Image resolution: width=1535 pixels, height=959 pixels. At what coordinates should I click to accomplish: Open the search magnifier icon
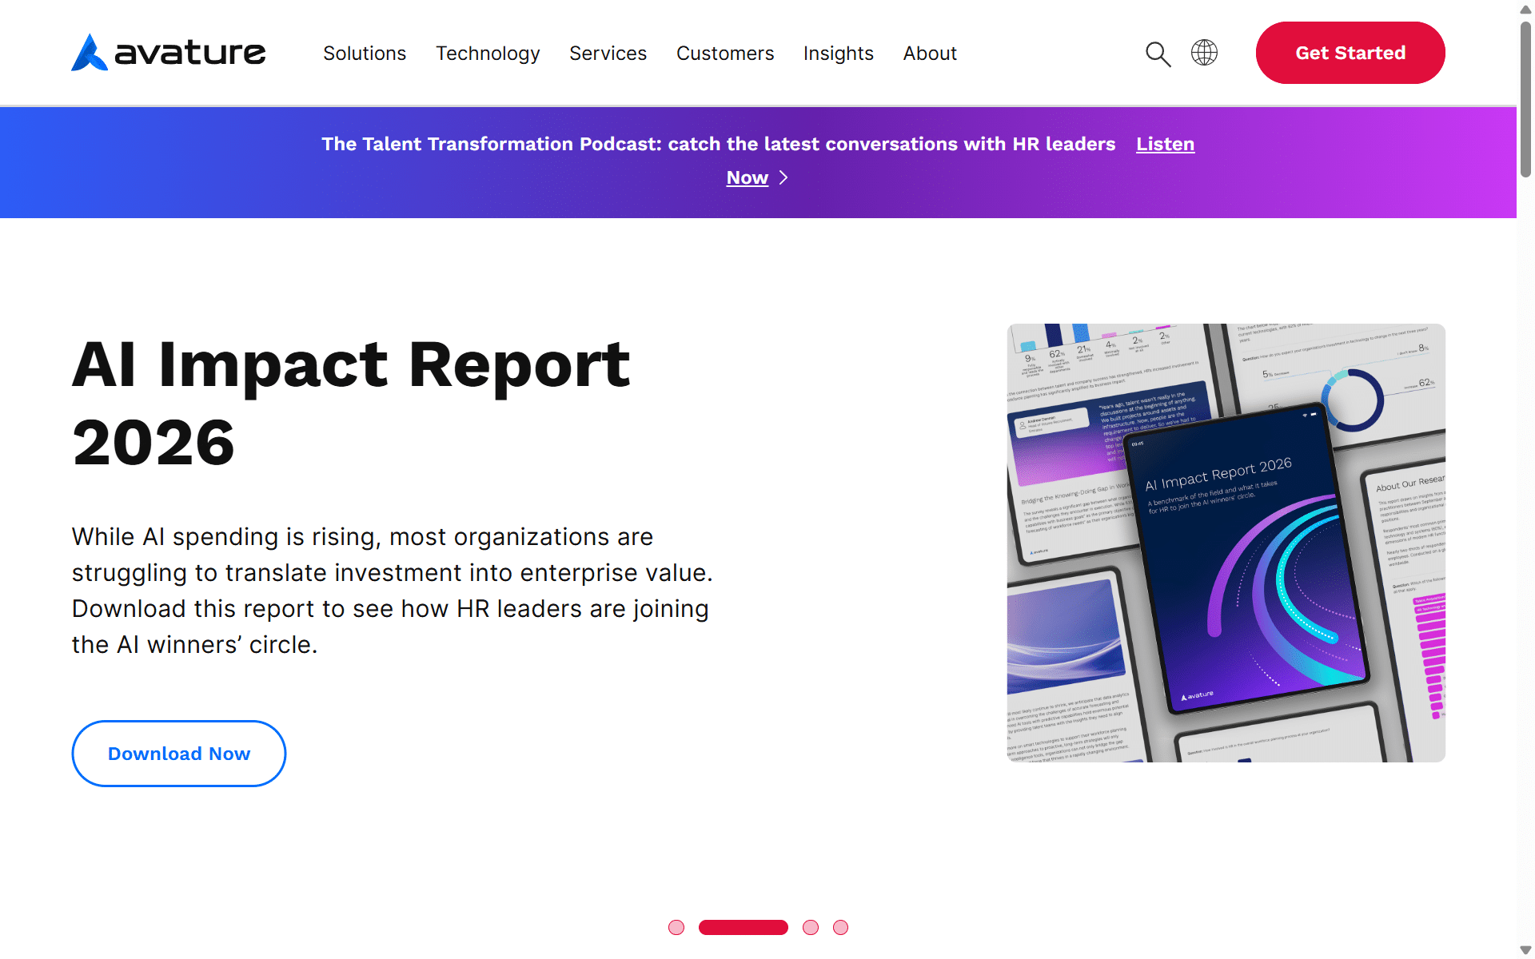1158,54
